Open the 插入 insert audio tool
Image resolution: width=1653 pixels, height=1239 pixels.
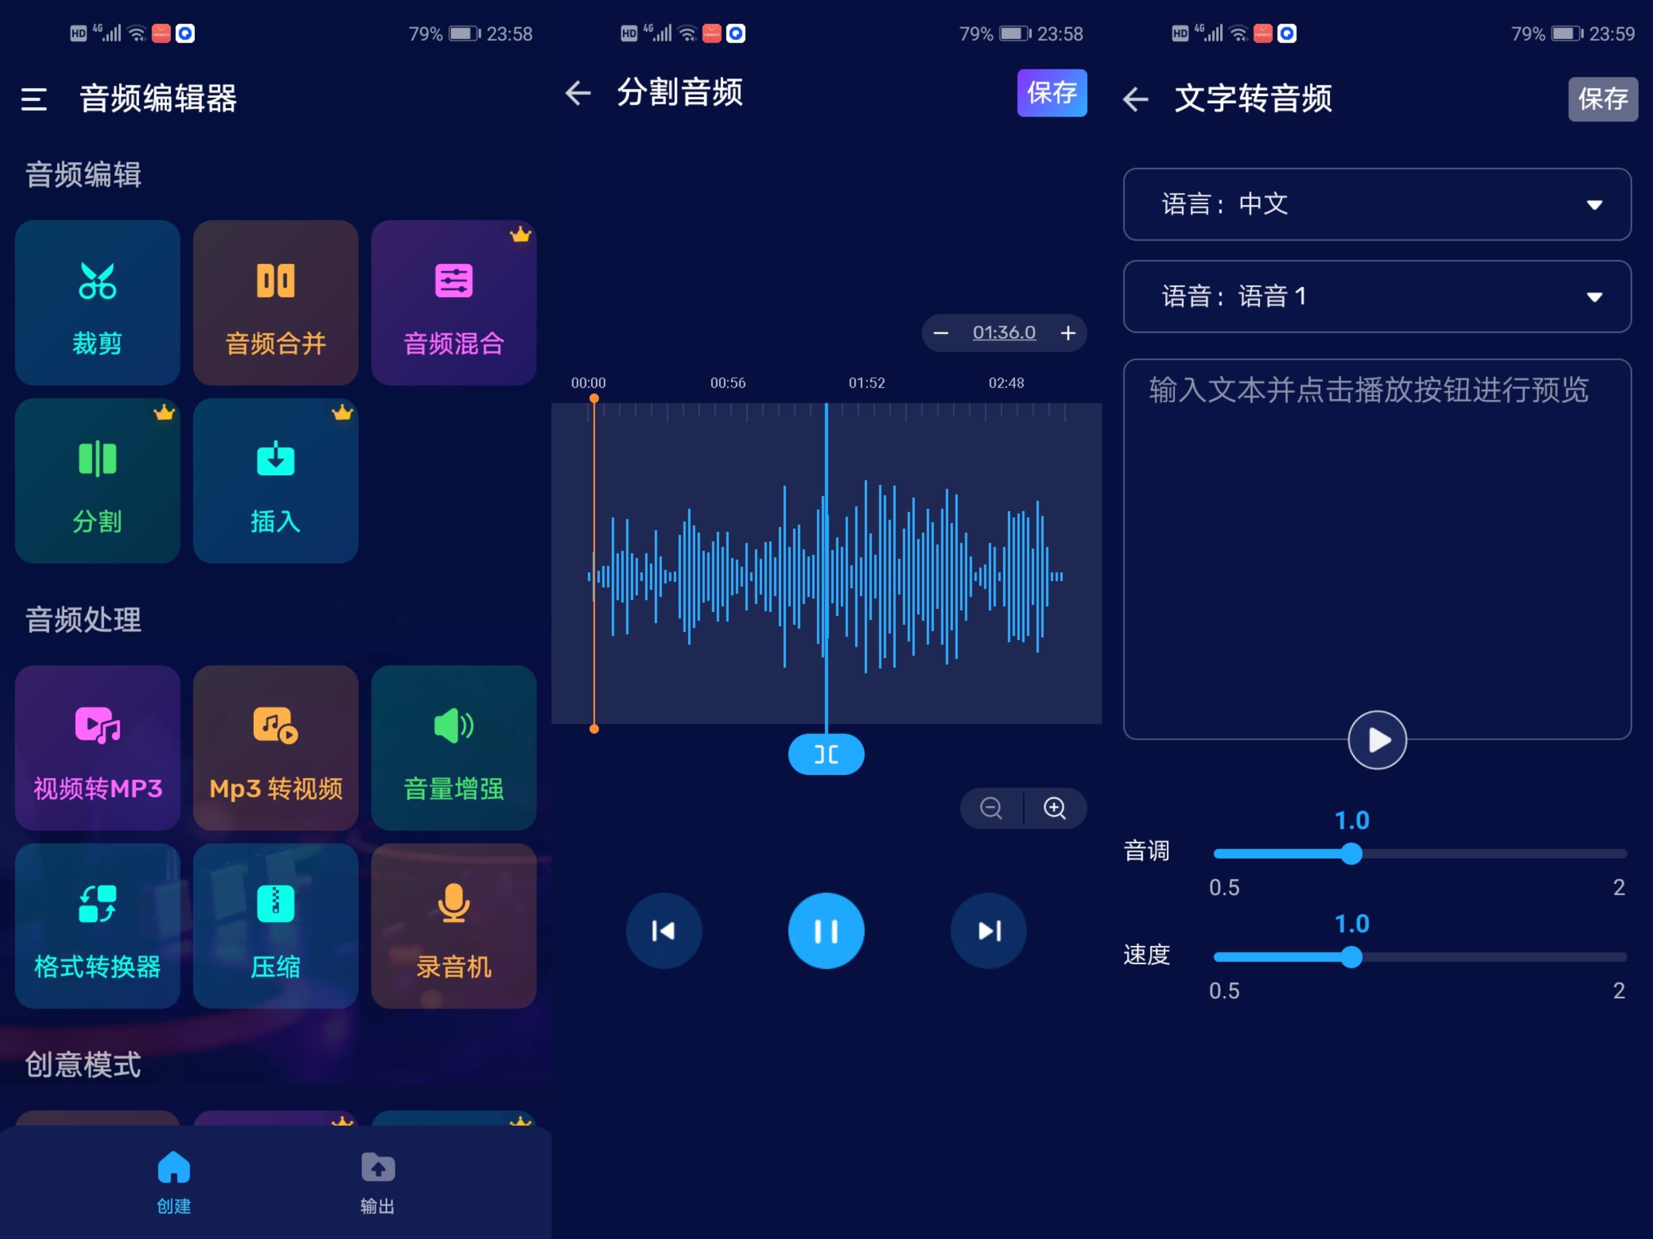coord(275,480)
